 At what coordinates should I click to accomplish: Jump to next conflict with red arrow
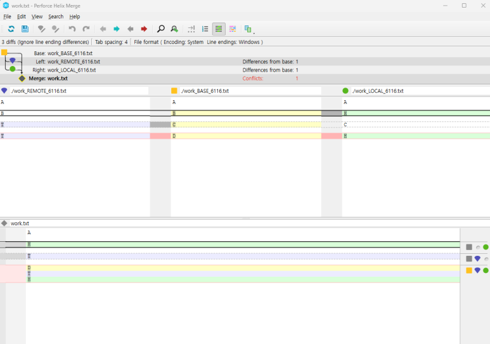tap(144, 29)
